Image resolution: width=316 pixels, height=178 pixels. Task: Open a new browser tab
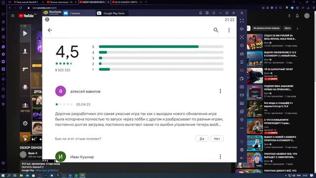(146, 2)
